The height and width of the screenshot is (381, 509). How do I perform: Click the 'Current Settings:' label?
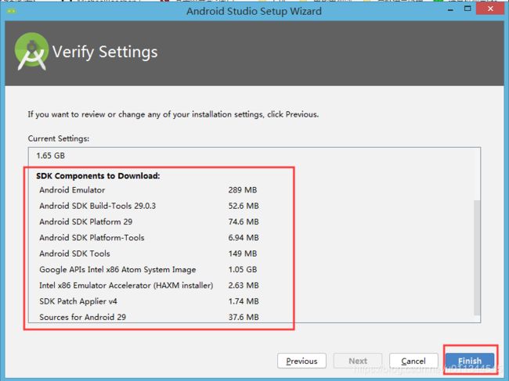click(59, 138)
